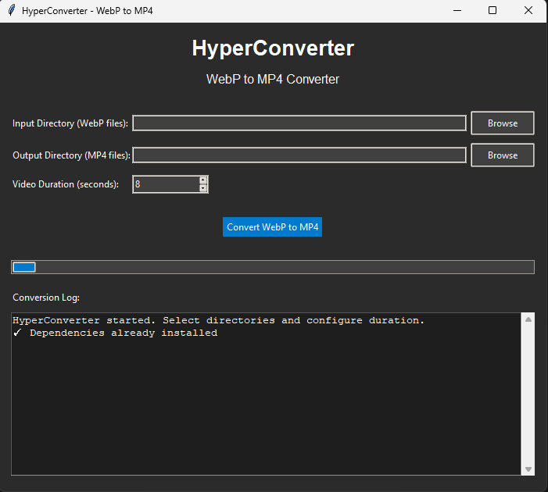
Task: Select the 'Dependencies already installed' log line
Action: 115,333
